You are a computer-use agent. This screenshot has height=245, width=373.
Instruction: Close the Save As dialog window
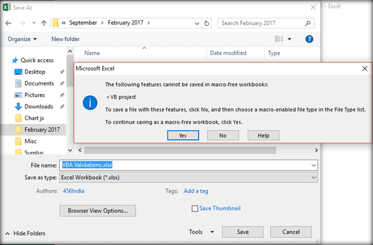(x=313, y=7)
